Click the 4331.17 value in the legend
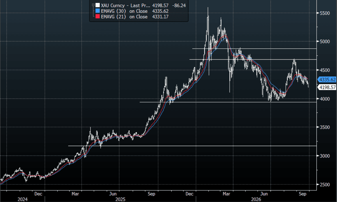This screenshot has height=202, width=337. 160,17
